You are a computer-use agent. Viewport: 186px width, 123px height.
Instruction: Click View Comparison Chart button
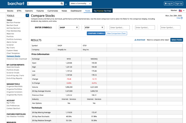tap(116, 33)
